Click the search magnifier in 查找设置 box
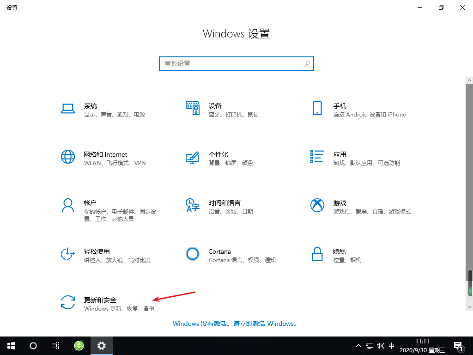 (x=307, y=63)
